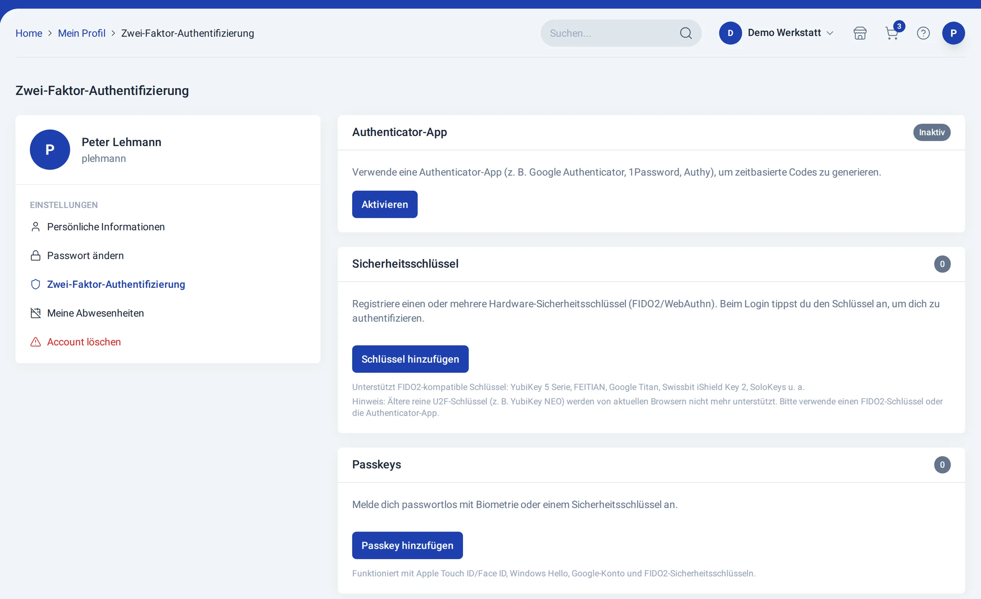The width and height of the screenshot is (981, 599).
Task: Click the Passkeys section heading
Action: click(x=376, y=464)
